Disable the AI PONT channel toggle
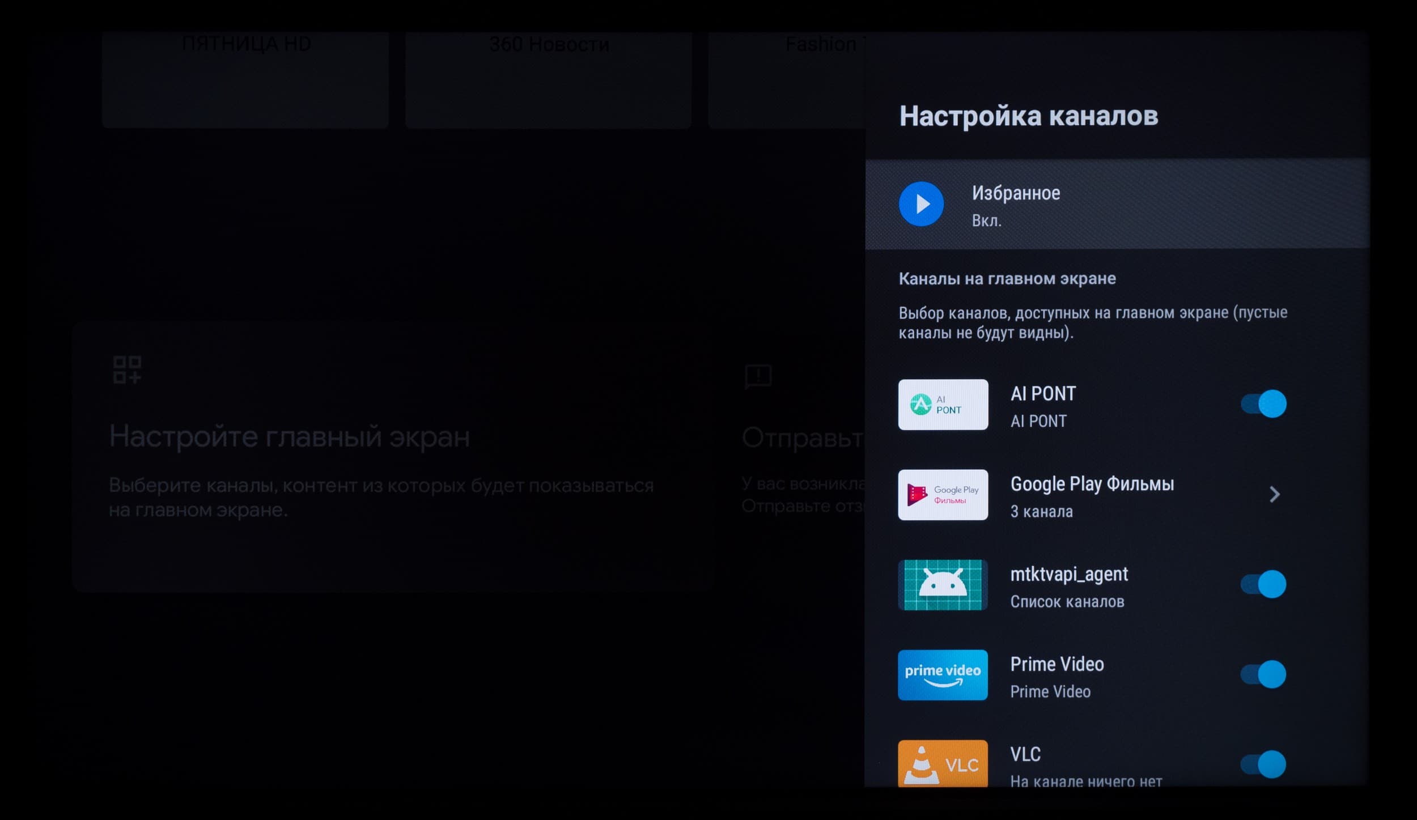 (1263, 404)
